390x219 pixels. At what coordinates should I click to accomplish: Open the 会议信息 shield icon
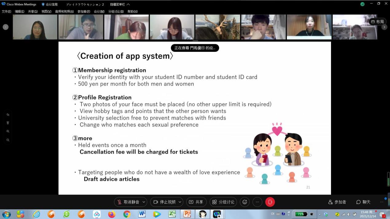pyautogui.click(x=43, y=4)
